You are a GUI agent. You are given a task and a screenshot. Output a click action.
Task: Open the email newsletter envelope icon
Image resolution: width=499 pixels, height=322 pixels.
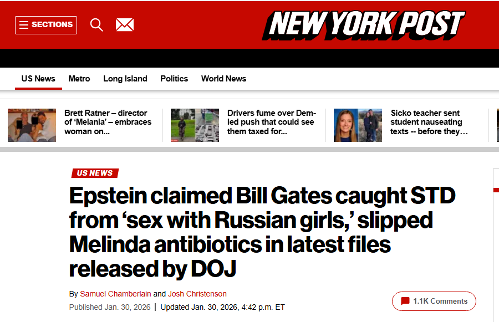125,25
